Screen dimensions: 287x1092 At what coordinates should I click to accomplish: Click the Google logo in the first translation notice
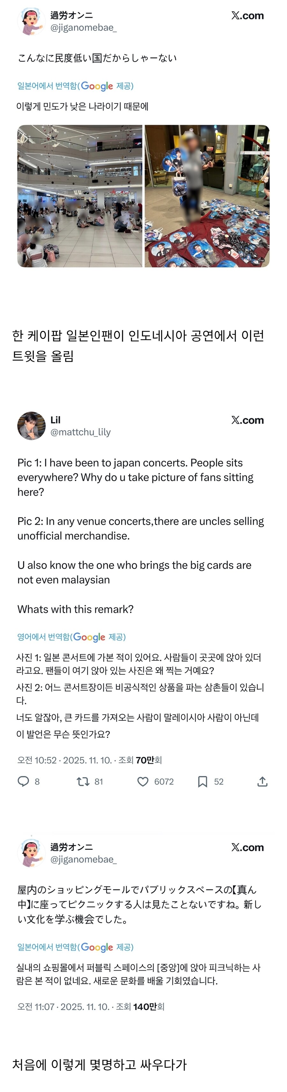pyautogui.click(x=97, y=86)
